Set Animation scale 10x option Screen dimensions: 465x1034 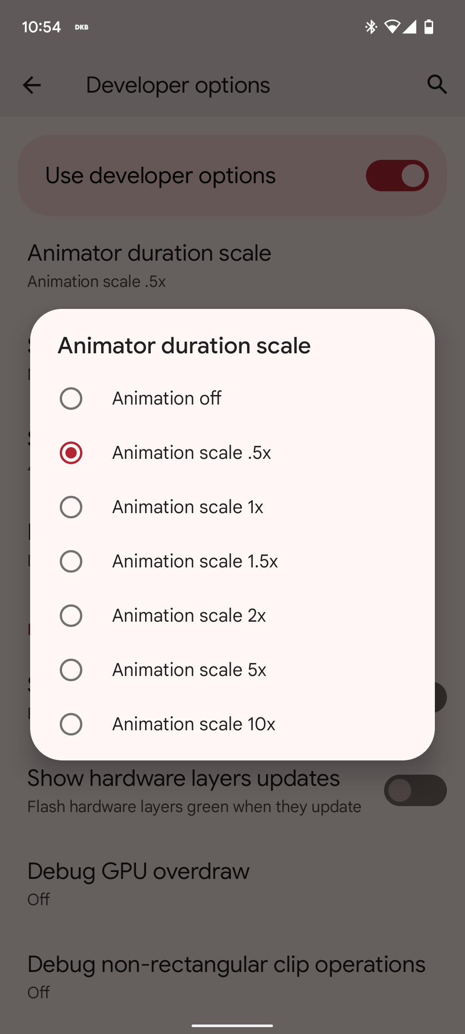point(71,724)
